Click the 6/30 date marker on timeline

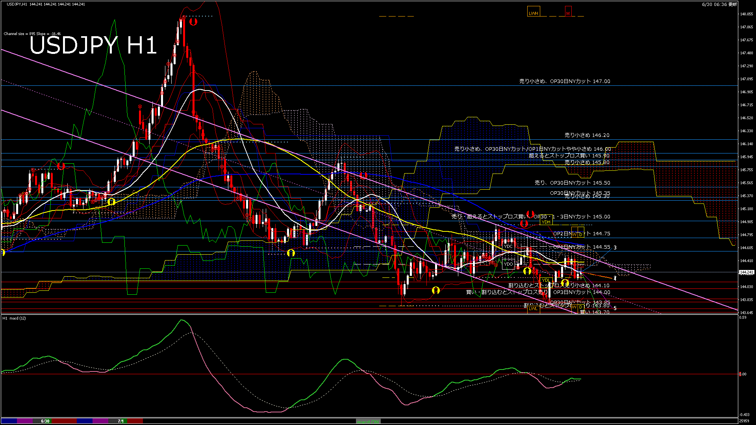coord(45,421)
